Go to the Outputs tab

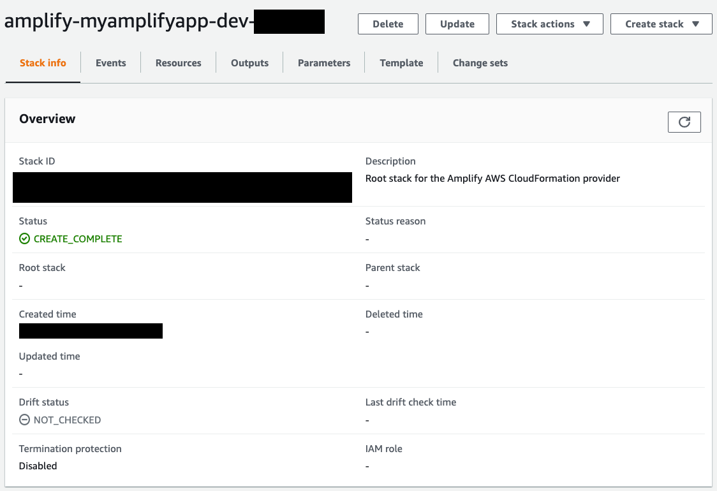click(249, 63)
